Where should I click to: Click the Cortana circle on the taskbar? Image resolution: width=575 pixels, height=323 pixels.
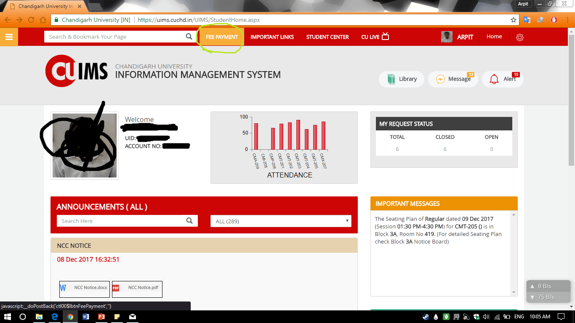pos(23,317)
